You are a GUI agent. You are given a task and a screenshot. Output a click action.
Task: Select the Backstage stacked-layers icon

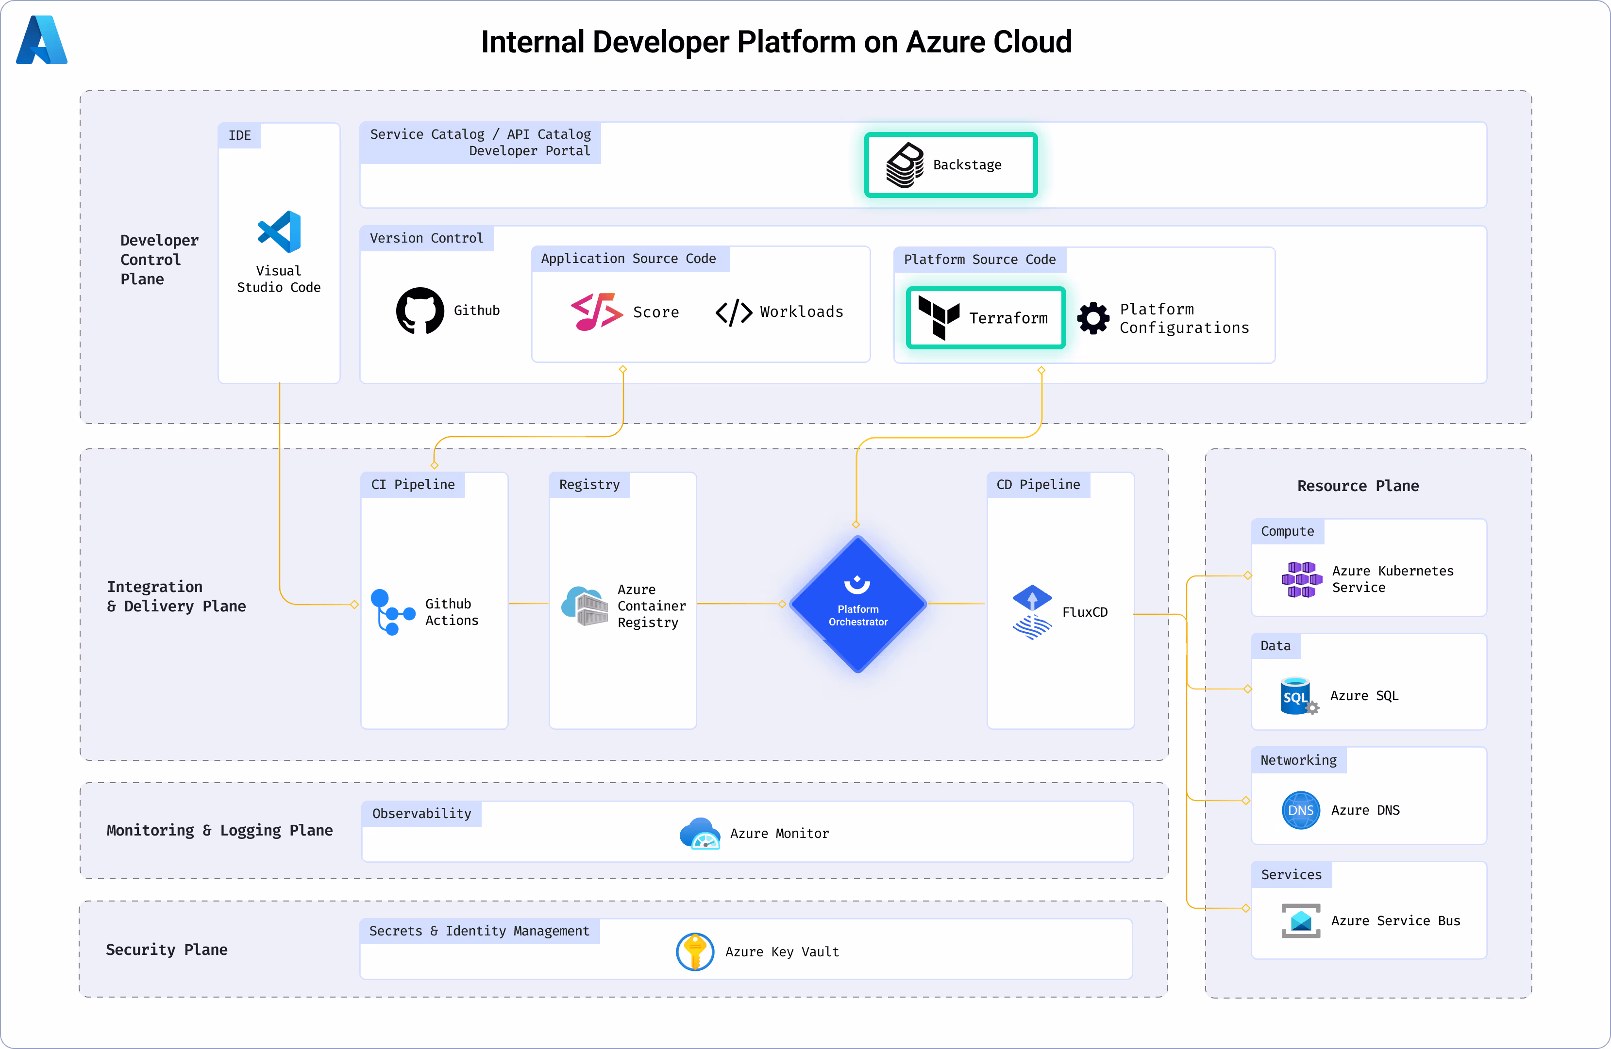tap(905, 165)
